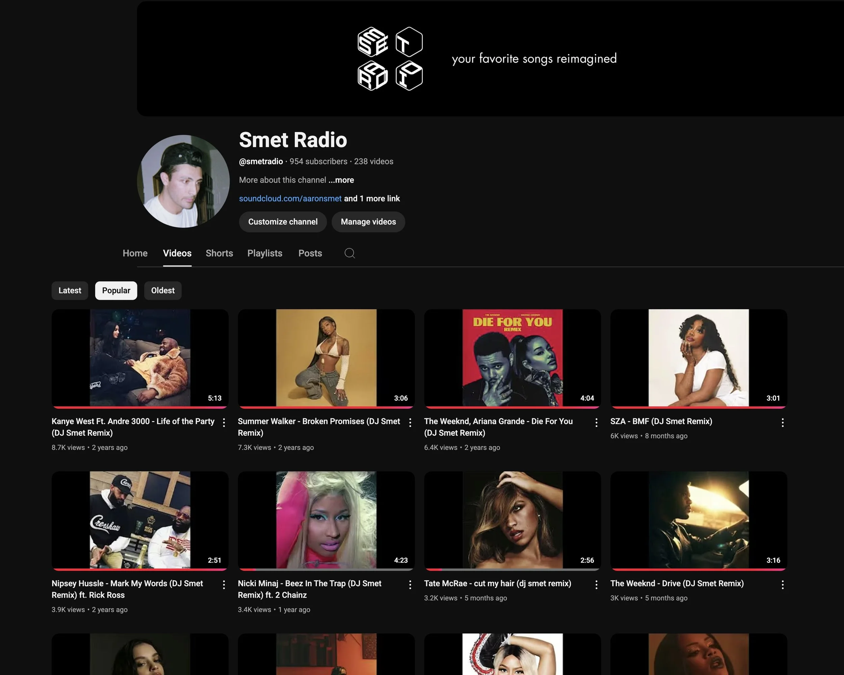The width and height of the screenshot is (844, 675).
Task: Switch to the Shorts tab
Action: click(219, 253)
